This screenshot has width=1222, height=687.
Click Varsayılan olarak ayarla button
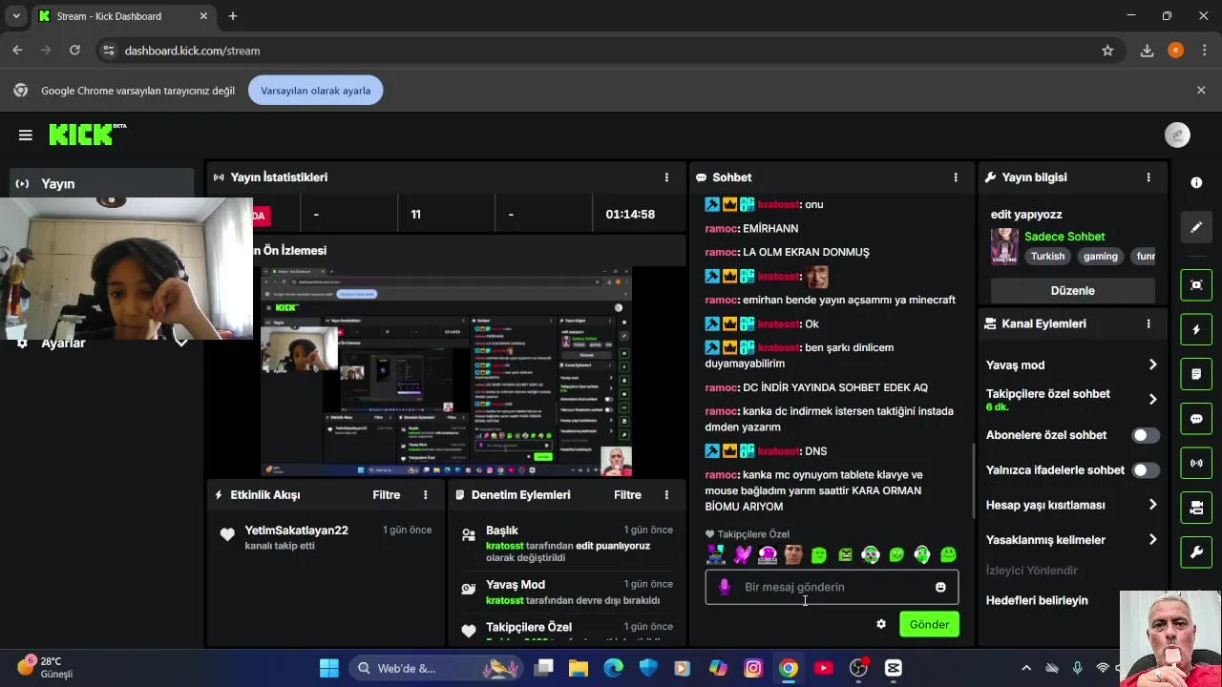pos(316,91)
